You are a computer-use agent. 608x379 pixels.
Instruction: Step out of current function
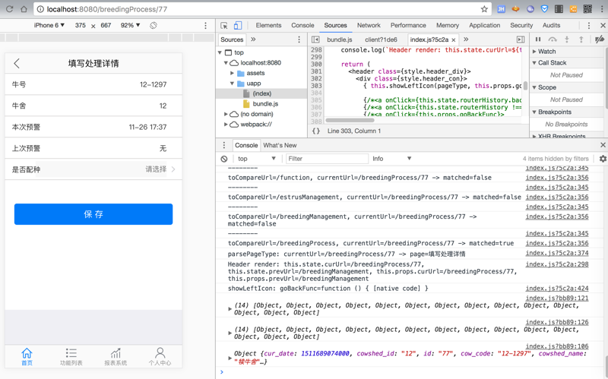coord(581,39)
